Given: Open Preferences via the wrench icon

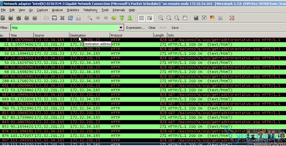Looking at the screenshot, I should point(220,18).
